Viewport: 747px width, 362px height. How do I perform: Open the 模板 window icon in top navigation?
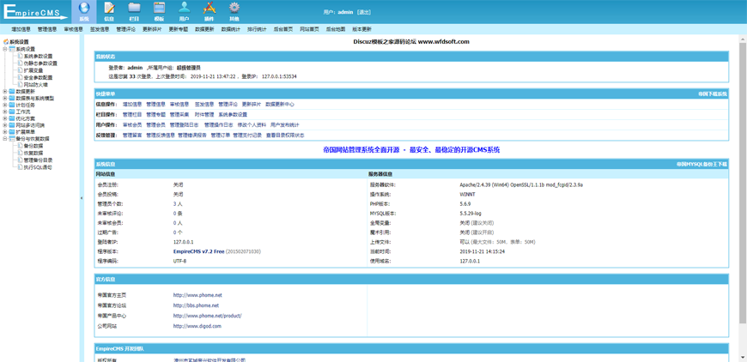pyautogui.click(x=159, y=8)
